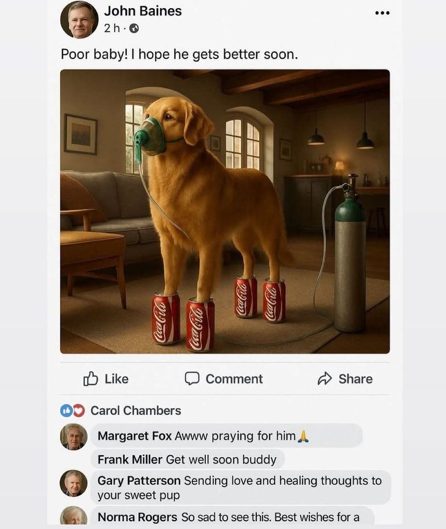Screen dimensions: 446x529
Task: Click the Carol Chambers reactions name
Action: coord(136,411)
